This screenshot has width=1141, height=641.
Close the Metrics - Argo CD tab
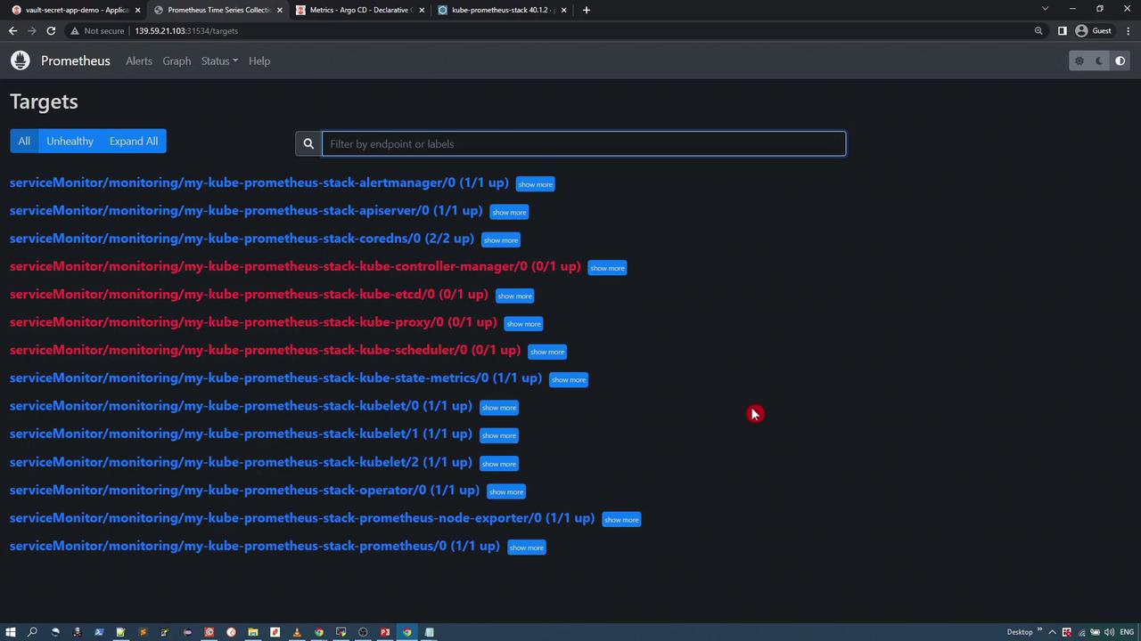[421, 10]
